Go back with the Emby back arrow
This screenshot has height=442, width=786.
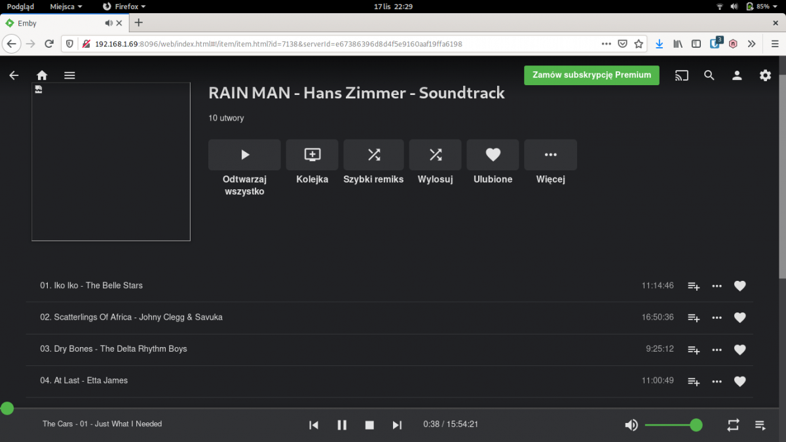[14, 75]
